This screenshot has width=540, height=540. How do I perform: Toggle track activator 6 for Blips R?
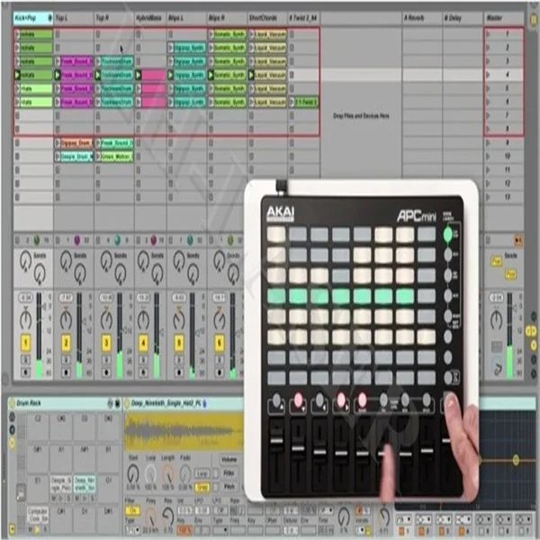coord(220,342)
